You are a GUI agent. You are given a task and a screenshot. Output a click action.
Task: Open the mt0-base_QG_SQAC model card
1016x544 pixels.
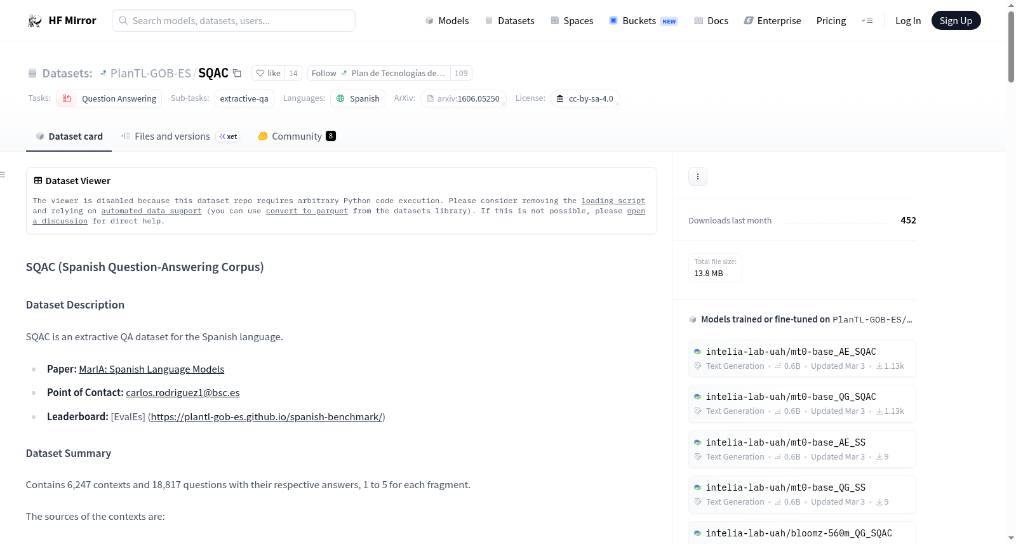tap(802, 403)
